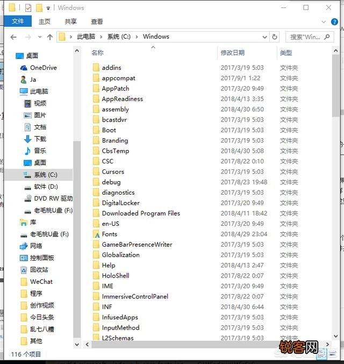Screen dimensions: 344x364
Task: Click navigation pane scroll up arrow
Action: (77, 51)
